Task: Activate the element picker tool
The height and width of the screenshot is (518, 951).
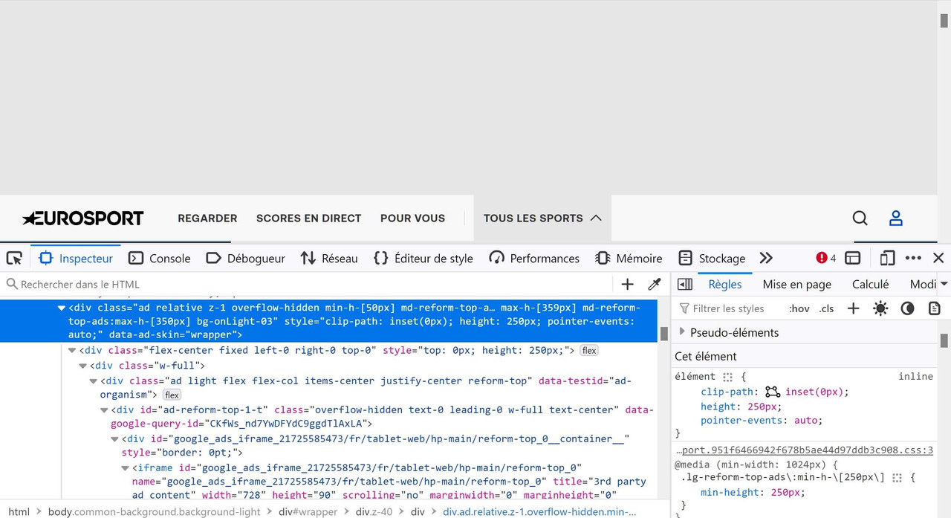Action: tap(14, 258)
